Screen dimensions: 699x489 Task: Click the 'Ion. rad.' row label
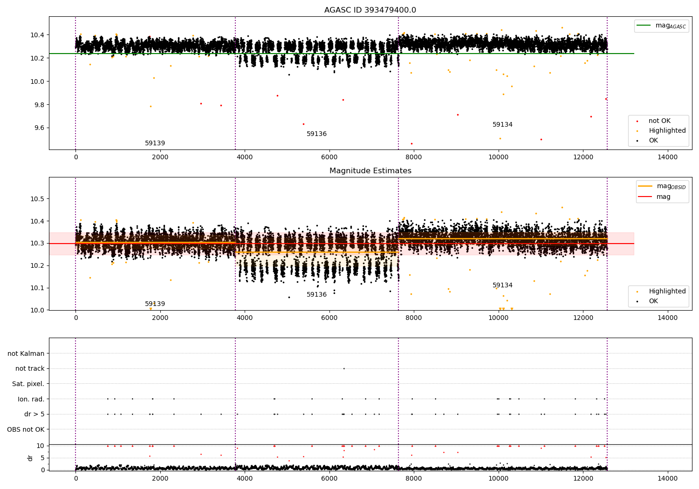(31, 399)
